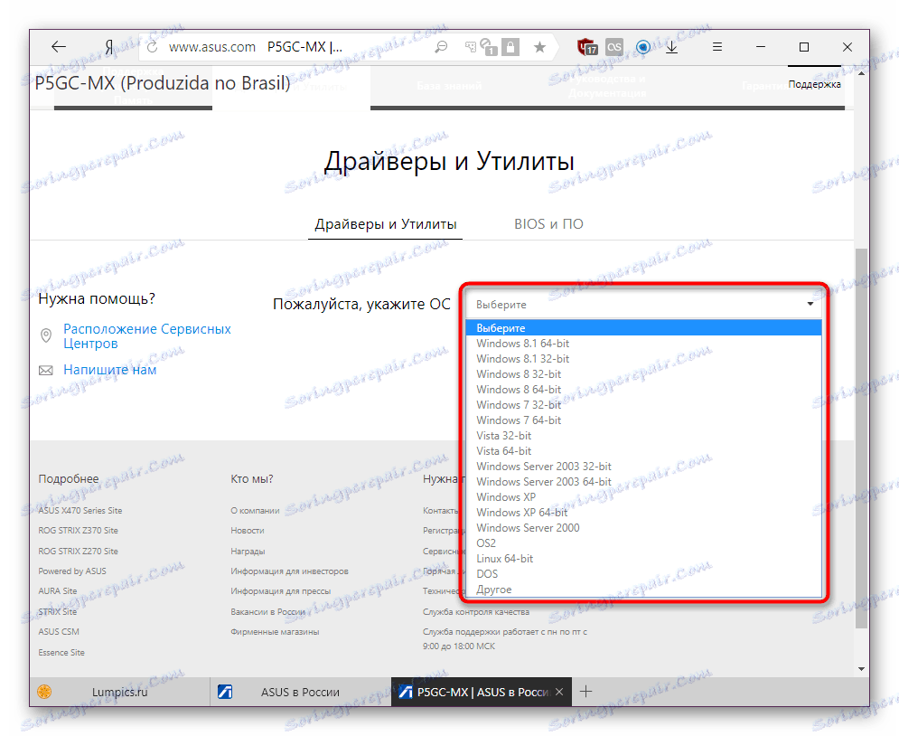
Task: Click the translate page icon in the address bar
Action: tap(470, 47)
